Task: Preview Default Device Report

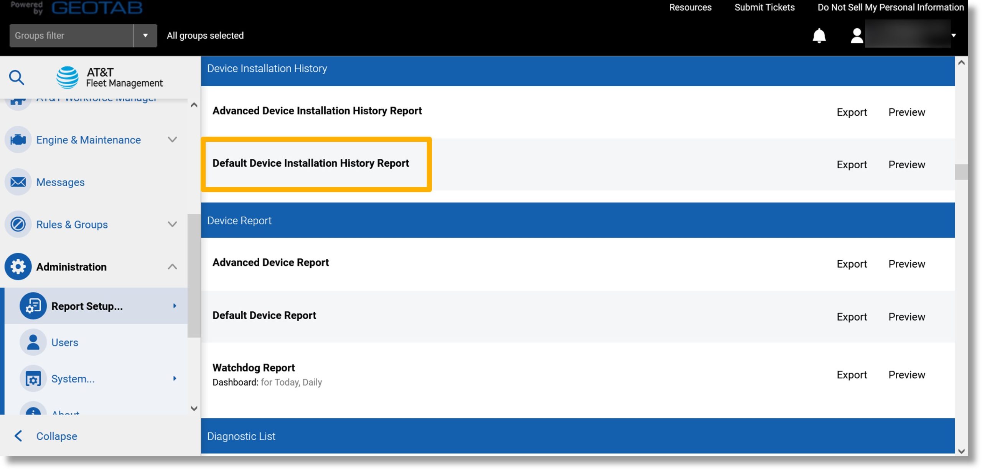Action: coord(906,317)
